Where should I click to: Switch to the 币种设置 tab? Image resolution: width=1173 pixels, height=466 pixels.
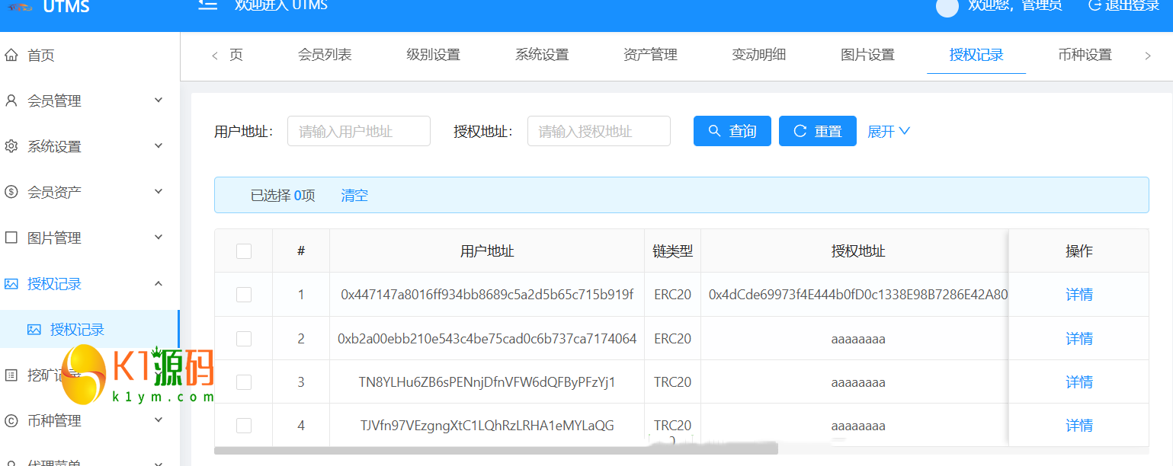(1085, 55)
